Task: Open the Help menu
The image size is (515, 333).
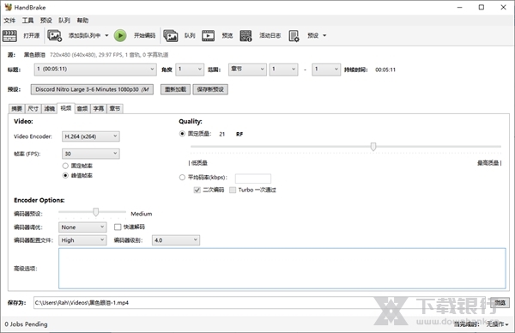Action: 82,21
